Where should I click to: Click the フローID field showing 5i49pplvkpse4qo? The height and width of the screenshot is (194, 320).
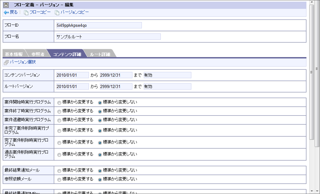pos(99,25)
